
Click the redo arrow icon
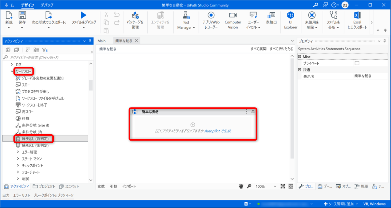pos(117,22)
